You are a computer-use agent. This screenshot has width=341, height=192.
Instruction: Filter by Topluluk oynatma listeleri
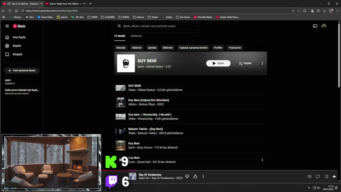(x=193, y=48)
